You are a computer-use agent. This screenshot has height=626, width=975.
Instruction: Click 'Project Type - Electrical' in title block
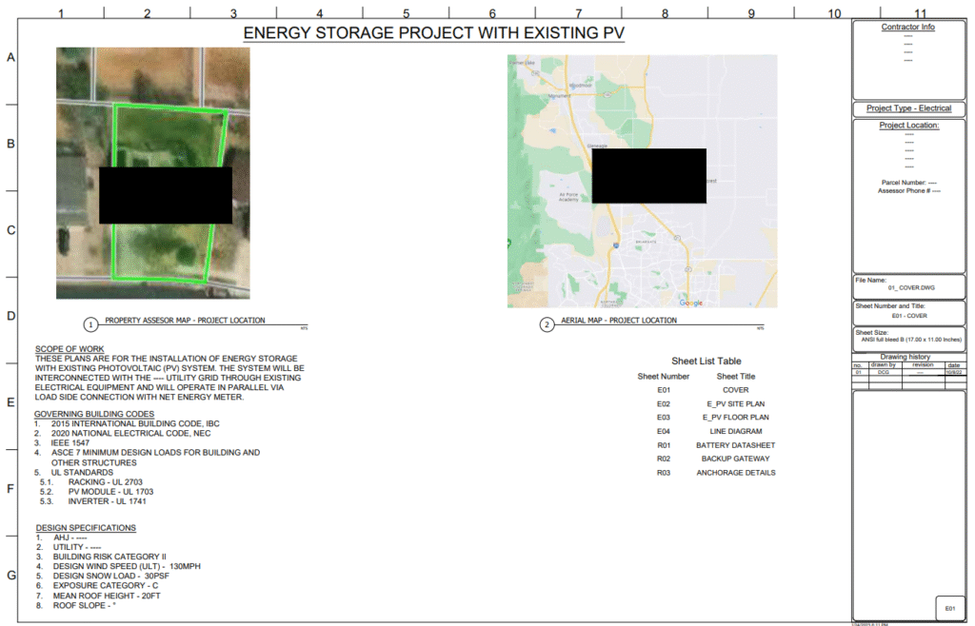tap(908, 108)
